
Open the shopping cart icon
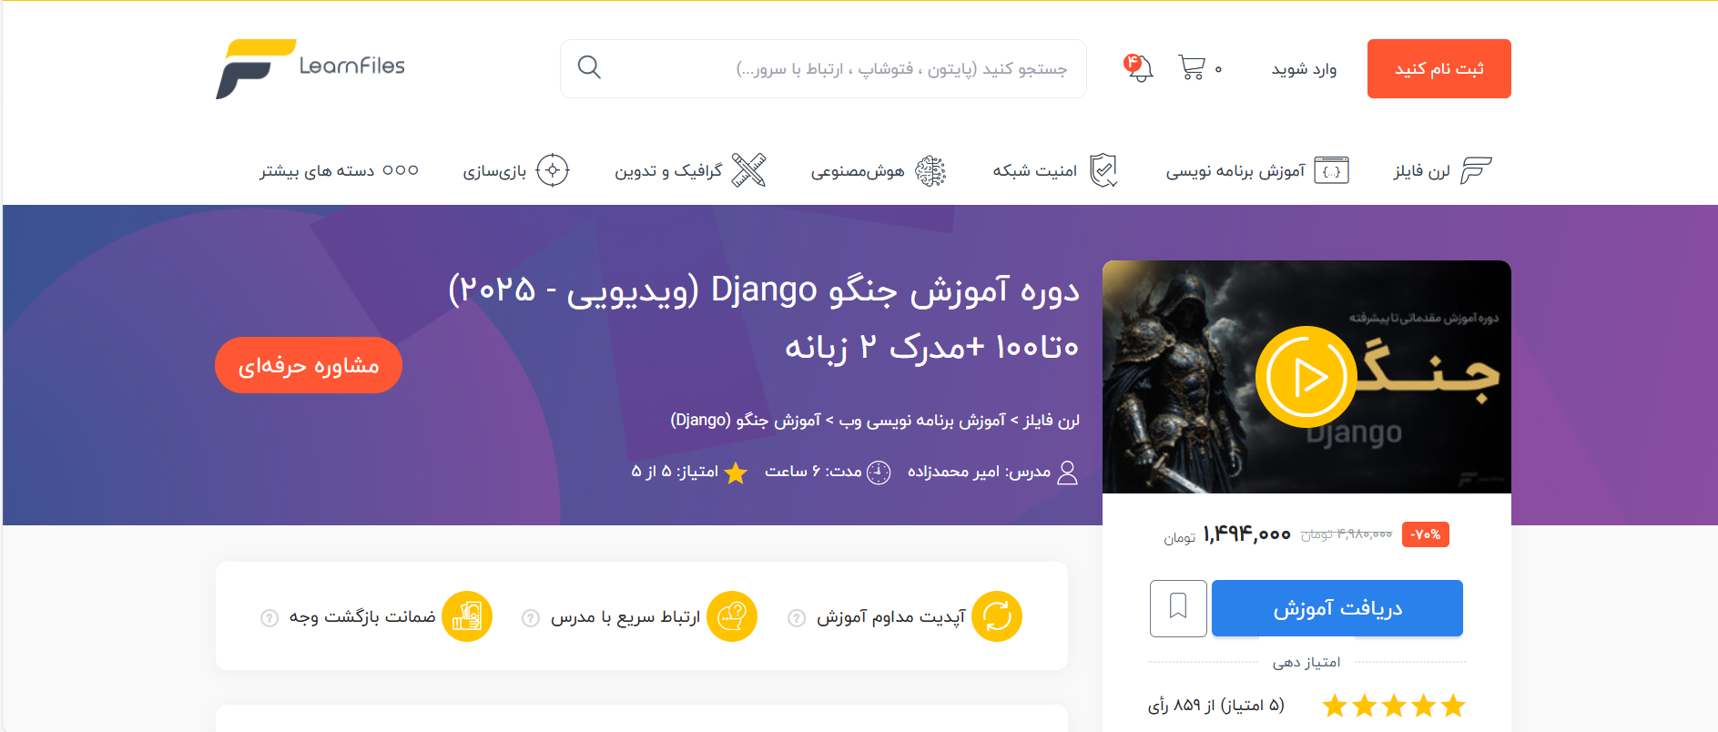point(1191,67)
